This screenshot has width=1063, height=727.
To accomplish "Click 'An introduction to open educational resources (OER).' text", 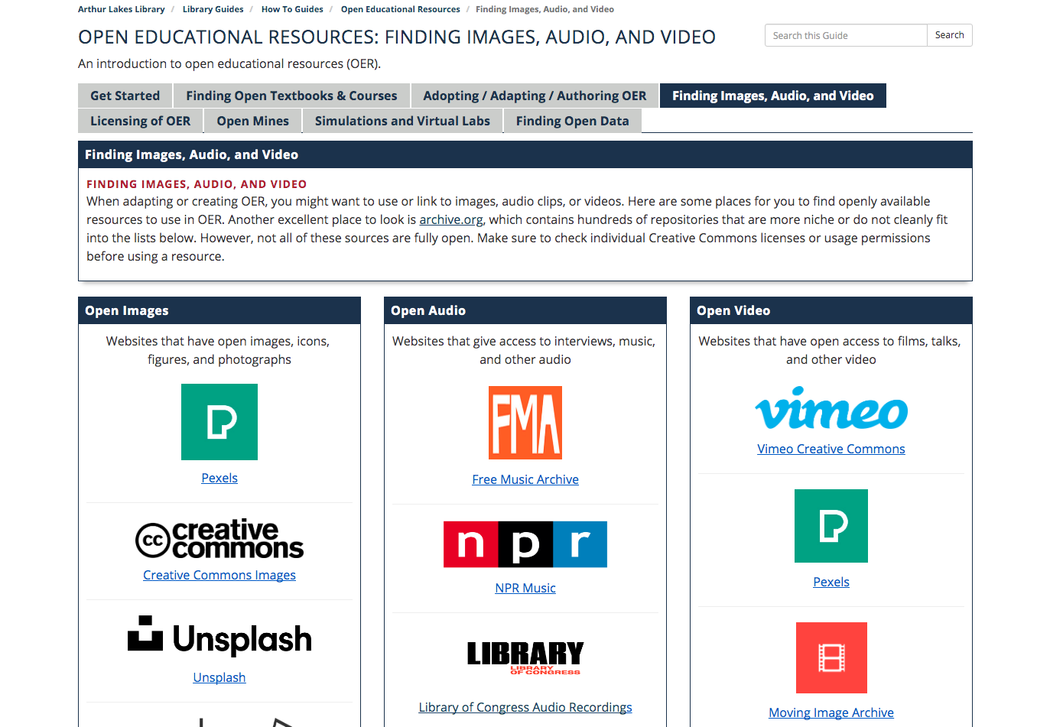I will pos(229,63).
